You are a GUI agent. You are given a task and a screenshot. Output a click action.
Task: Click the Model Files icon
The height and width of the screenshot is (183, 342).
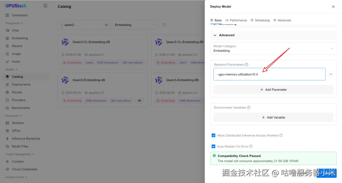point(7,146)
